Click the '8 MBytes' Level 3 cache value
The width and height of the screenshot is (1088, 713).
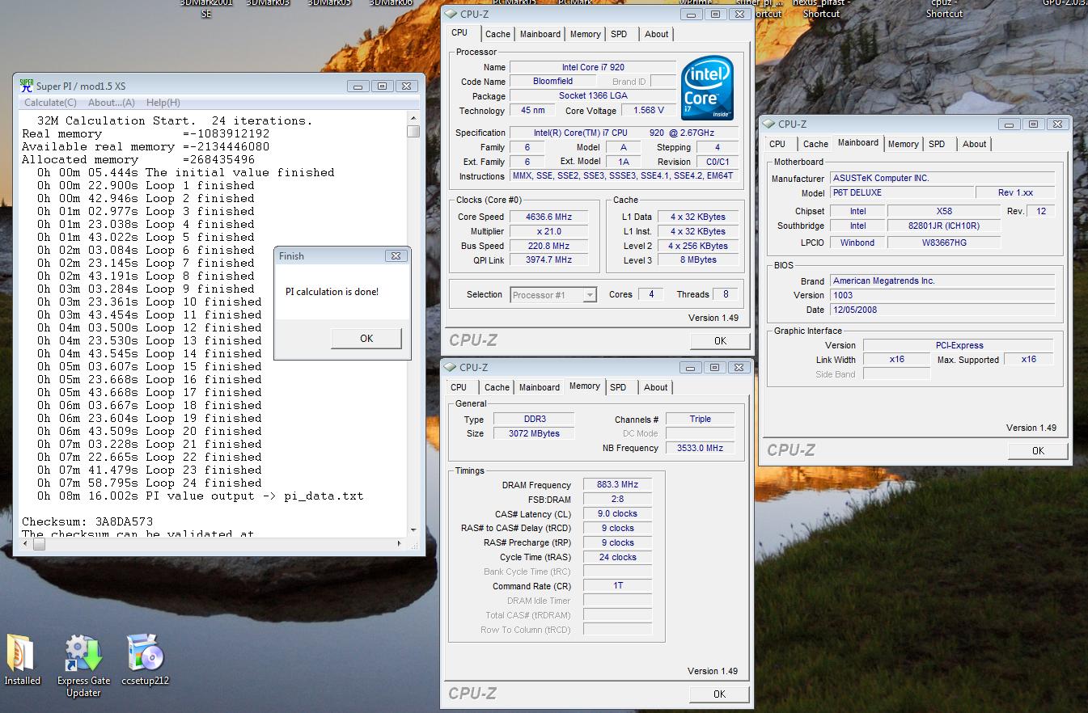pyautogui.click(x=697, y=260)
